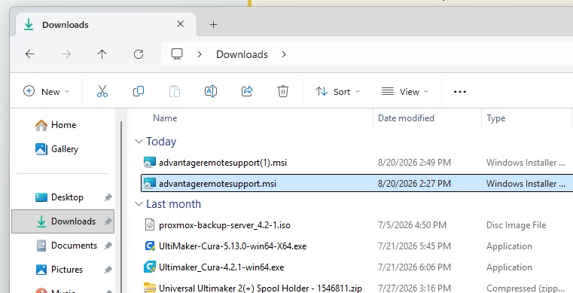Image resolution: width=573 pixels, height=293 pixels.
Task: Unpin Desktop using its pin icon
Action: tap(108, 197)
